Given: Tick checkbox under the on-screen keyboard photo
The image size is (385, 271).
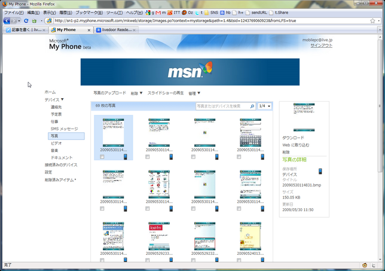Looking at the screenshot, I should [239, 157].
